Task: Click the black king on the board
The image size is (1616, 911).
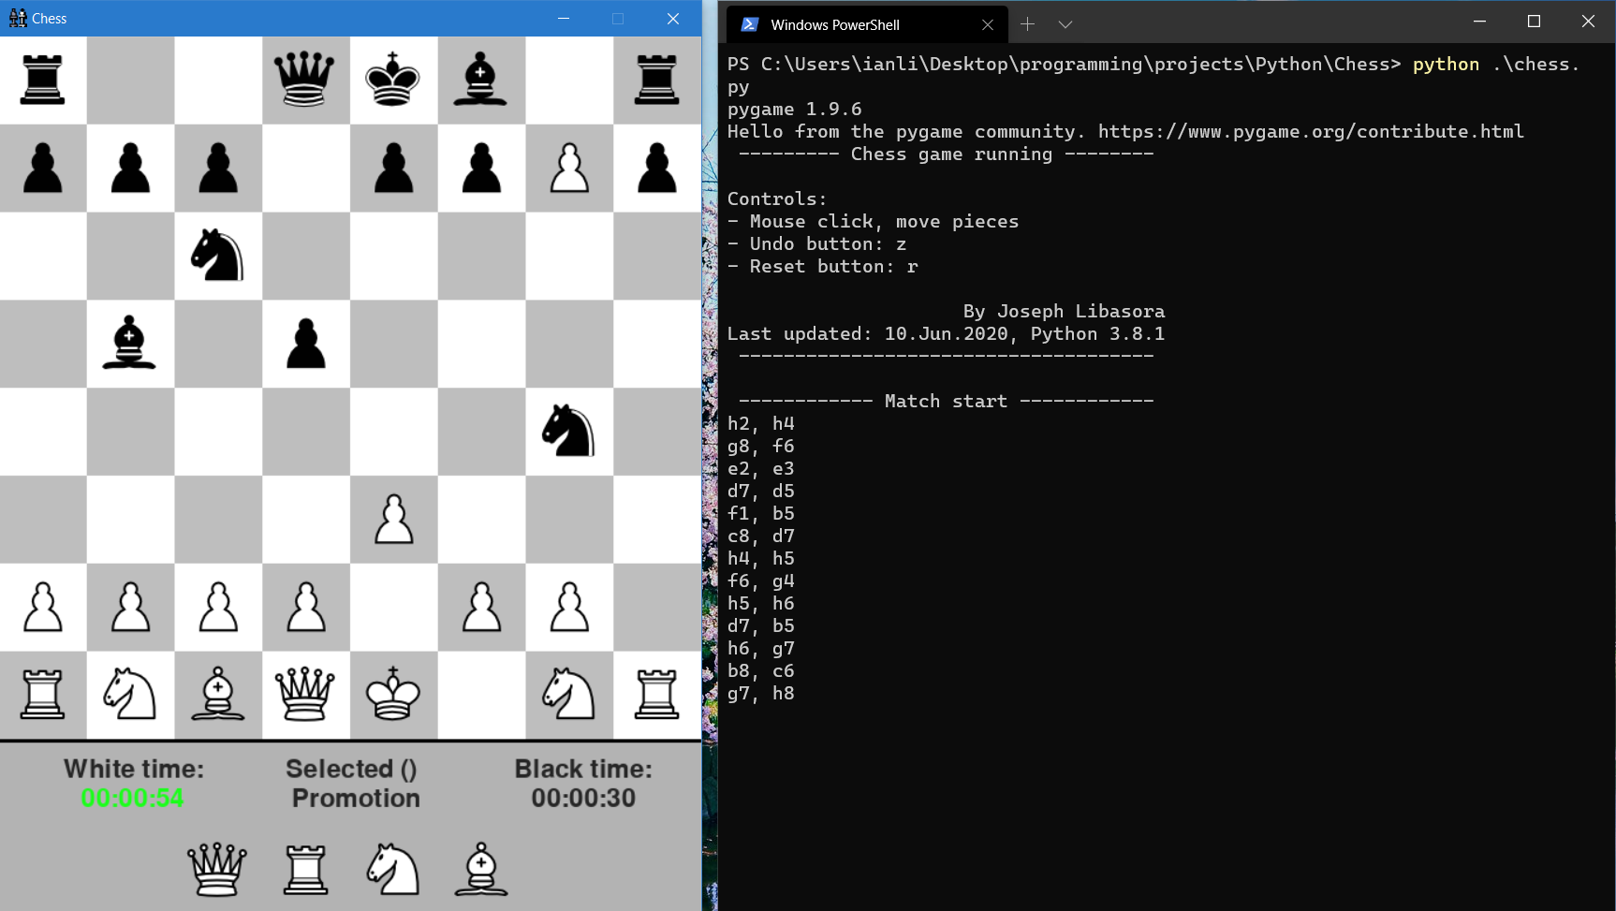Action: click(x=393, y=80)
